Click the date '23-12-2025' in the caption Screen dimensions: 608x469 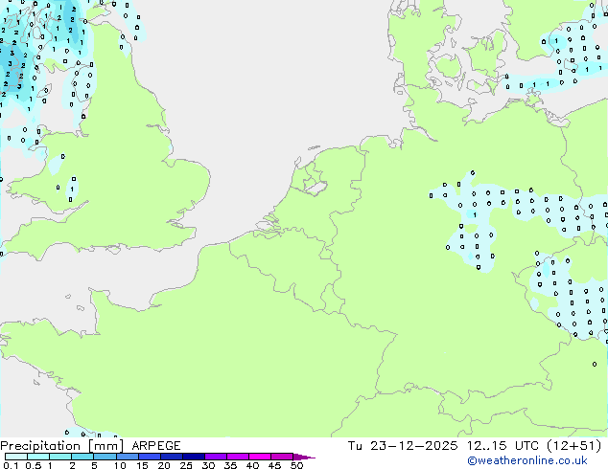pyautogui.click(x=413, y=446)
